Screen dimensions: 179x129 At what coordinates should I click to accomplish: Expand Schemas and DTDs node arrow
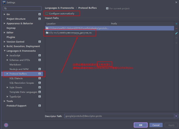(7, 60)
